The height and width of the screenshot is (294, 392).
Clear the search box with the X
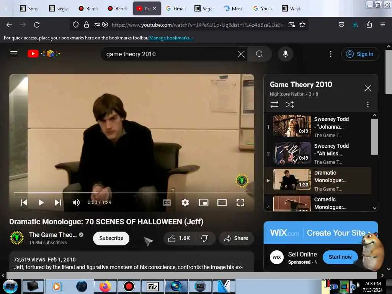point(241,54)
